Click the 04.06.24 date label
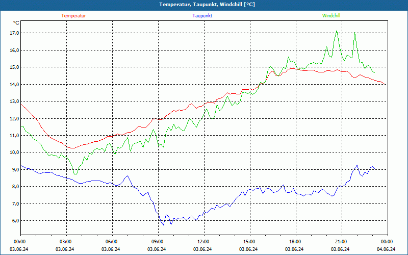Screen dimensions: 408x255 click(387, 249)
